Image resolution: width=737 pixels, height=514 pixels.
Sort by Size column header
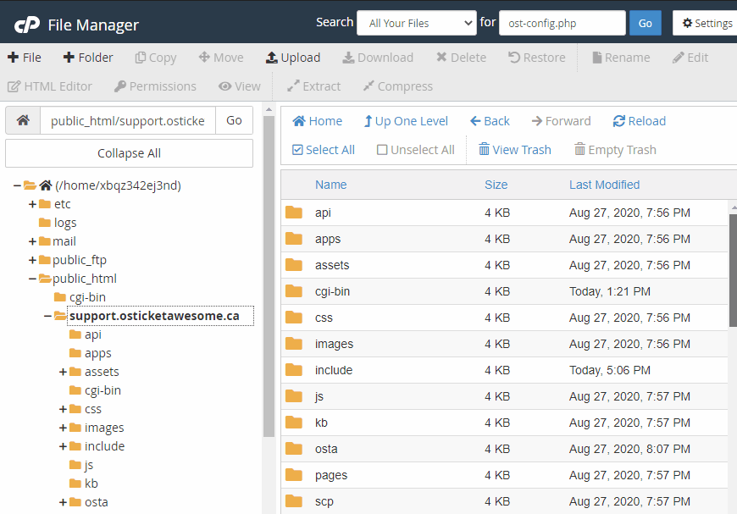click(496, 185)
